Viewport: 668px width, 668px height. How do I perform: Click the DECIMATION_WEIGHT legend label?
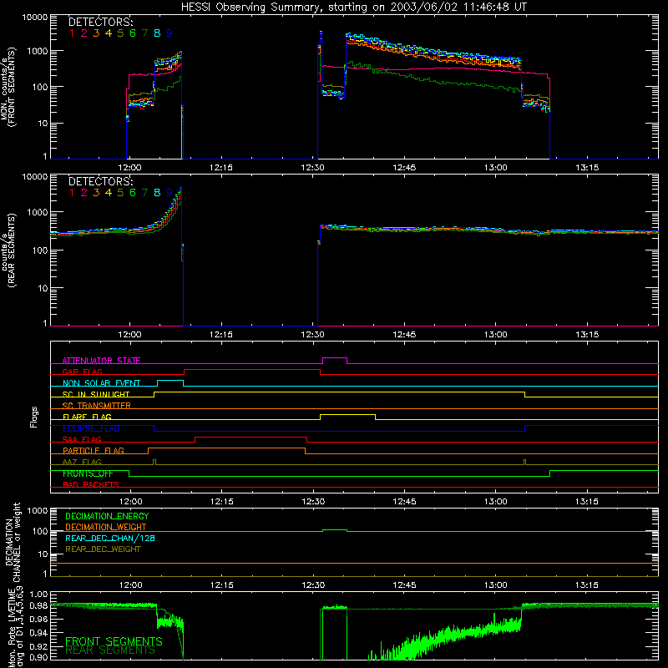(106, 527)
